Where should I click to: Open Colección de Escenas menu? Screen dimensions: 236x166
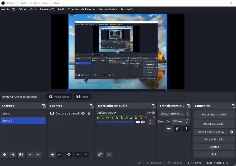[82, 9]
